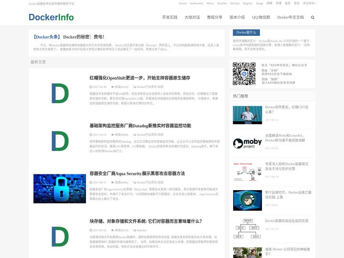Image resolution: width=344 pixels, height=258 pixels.
Task: Open article about Datadog实时容器监控功能
Action: coord(140,126)
